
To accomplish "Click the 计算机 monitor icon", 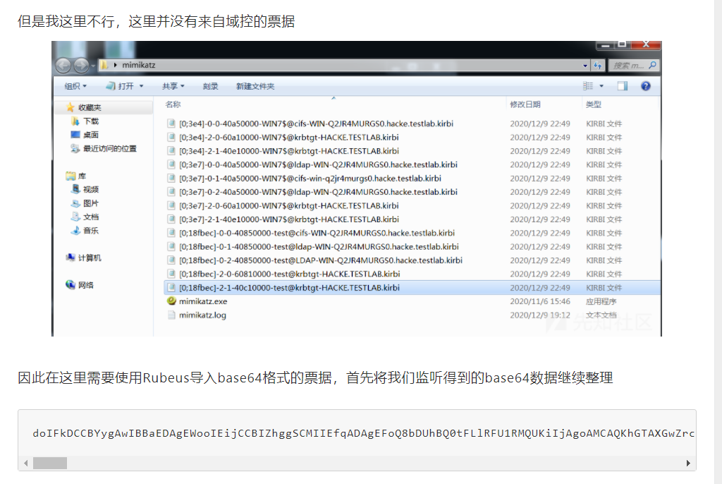I will [70, 258].
